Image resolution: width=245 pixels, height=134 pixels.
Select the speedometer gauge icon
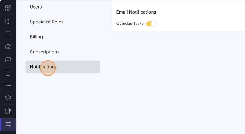[8, 47]
